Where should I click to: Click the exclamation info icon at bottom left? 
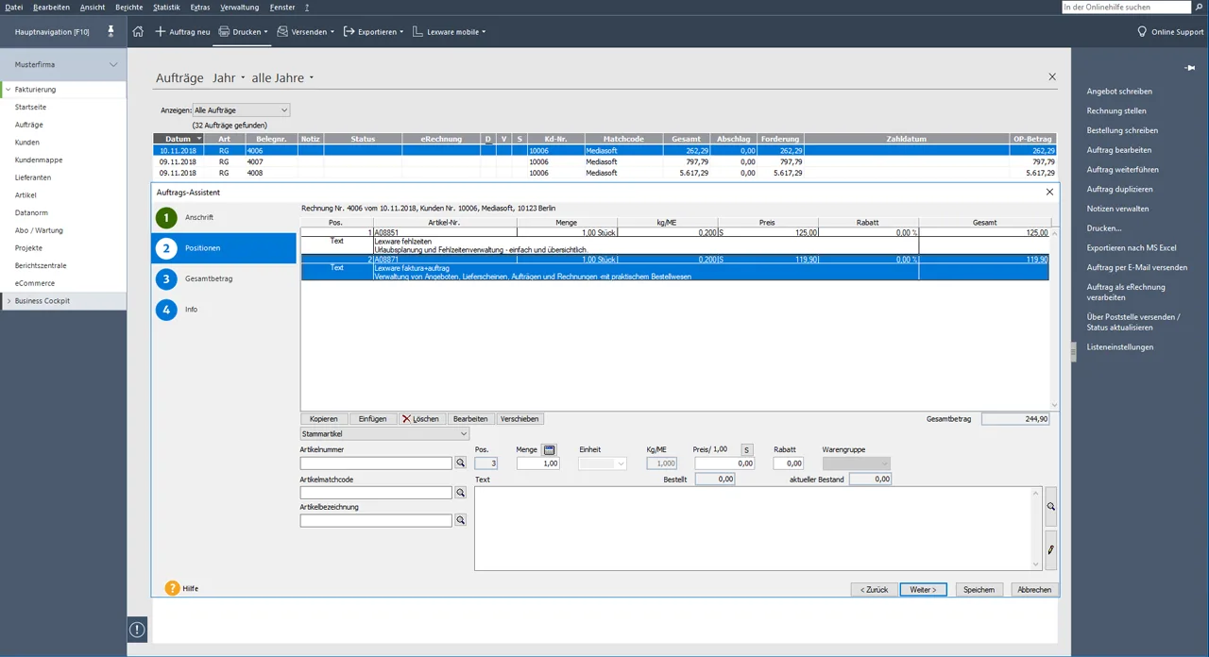click(137, 629)
